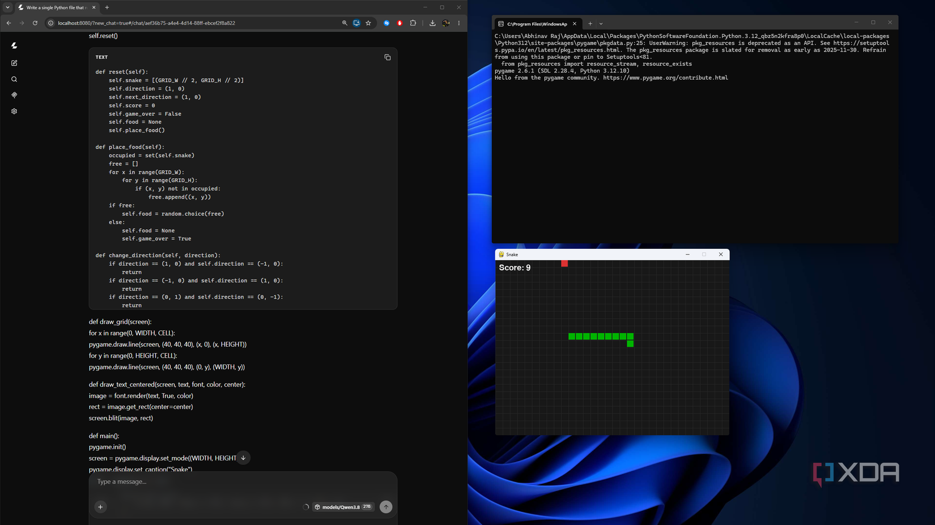This screenshot has width=935, height=525.
Task: View site information in the address bar
Action: point(50,23)
